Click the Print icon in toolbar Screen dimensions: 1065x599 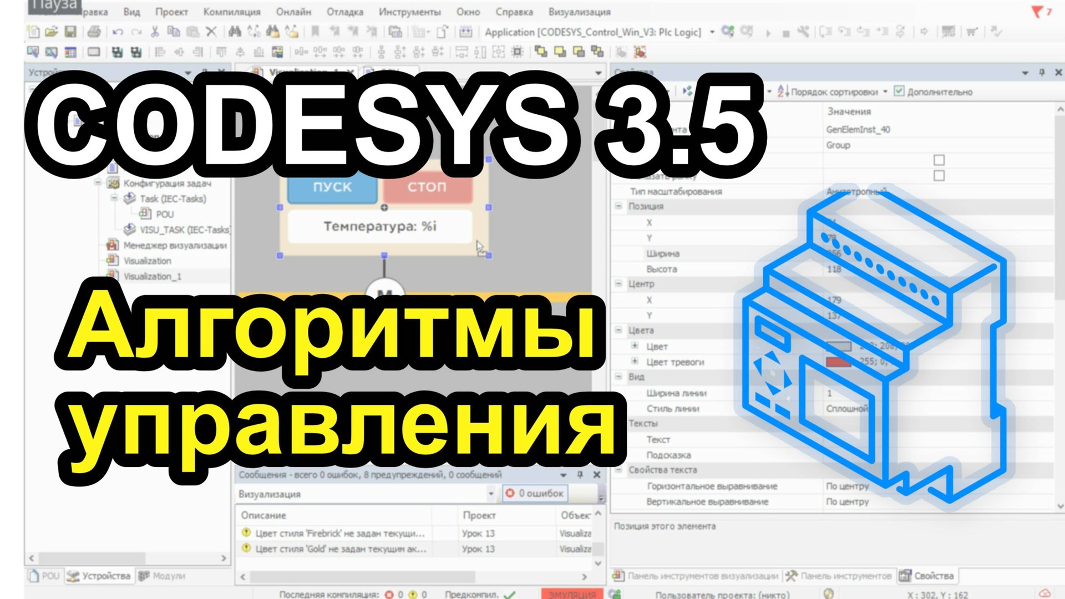pyautogui.click(x=94, y=32)
